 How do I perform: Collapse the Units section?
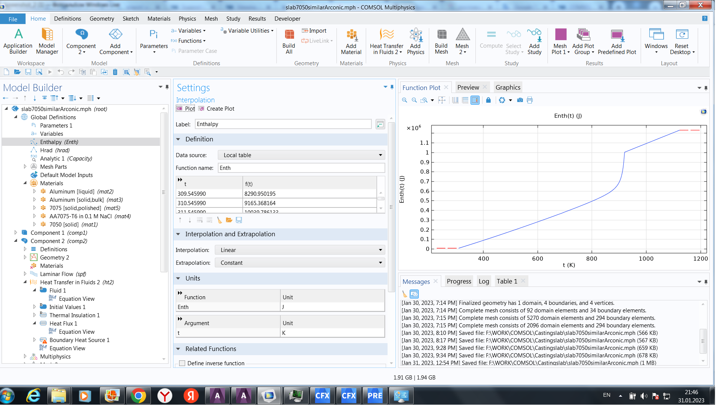click(x=178, y=278)
